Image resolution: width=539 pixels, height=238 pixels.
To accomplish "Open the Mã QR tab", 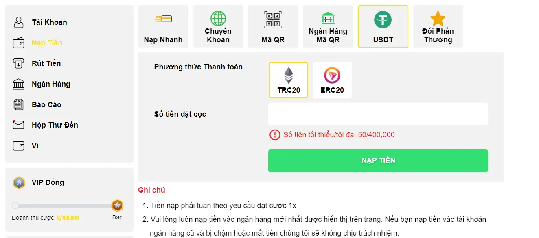I will (x=273, y=26).
